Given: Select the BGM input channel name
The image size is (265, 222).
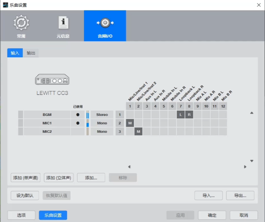Looking at the screenshot, I should point(47,115).
